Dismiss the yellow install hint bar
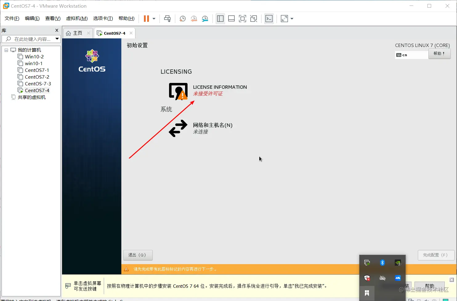The image size is (457, 301). 452,280
